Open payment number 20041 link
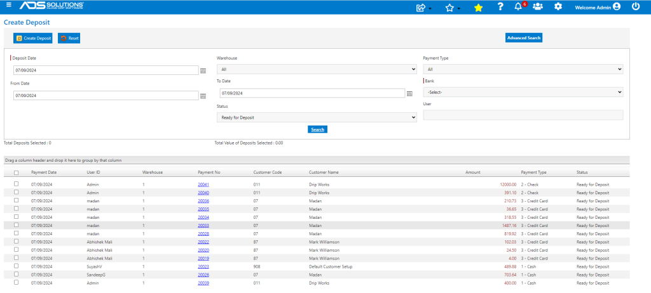The width and height of the screenshot is (651, 293). (203, 185)
